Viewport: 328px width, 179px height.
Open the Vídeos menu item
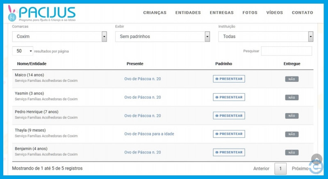pyautogui.click(x=274, y=13)
